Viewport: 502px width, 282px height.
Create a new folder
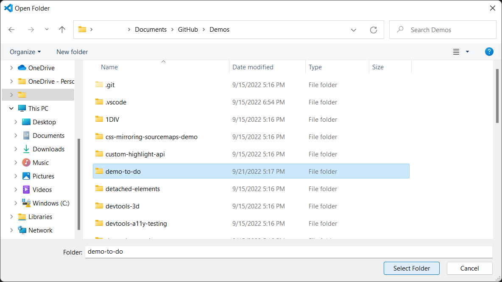(x=72, y=52)
